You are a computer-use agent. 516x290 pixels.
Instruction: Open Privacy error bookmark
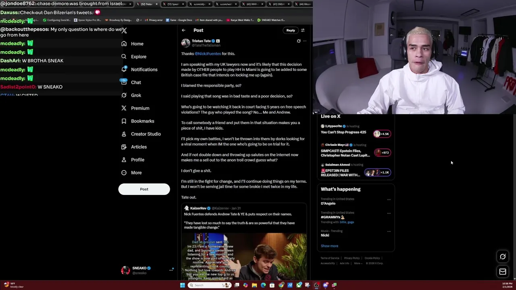(x=154, y=20)
